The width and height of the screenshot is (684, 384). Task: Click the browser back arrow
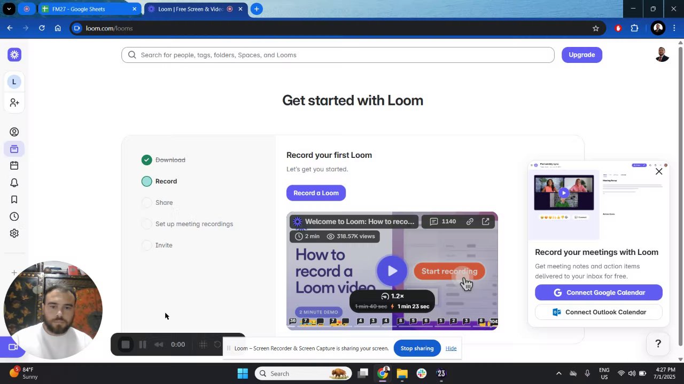[x=10, y=28]
